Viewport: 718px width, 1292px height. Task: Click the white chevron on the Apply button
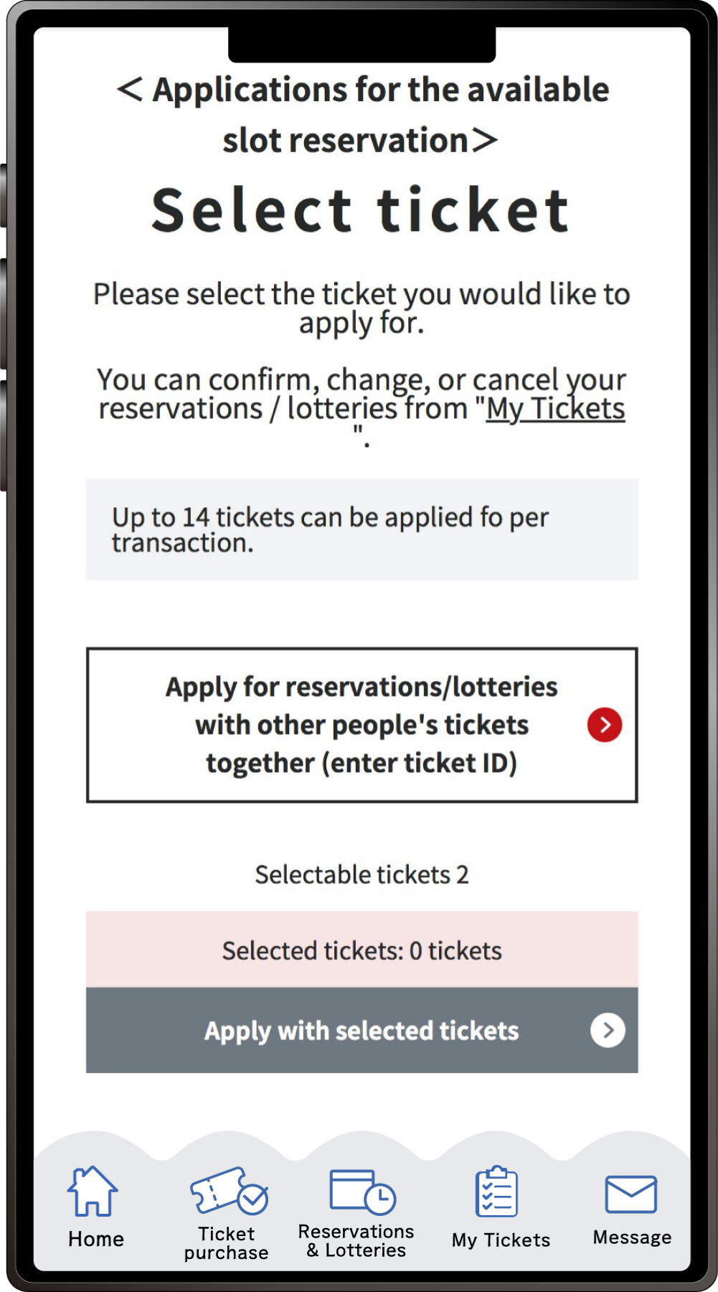click(x=608, y=1030)
